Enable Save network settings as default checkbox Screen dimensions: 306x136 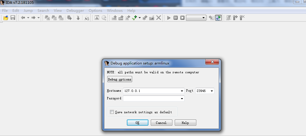[112, 112]
